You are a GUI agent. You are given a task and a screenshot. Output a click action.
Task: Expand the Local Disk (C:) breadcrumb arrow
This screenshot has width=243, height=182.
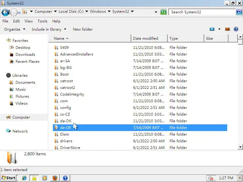point(87,12)
